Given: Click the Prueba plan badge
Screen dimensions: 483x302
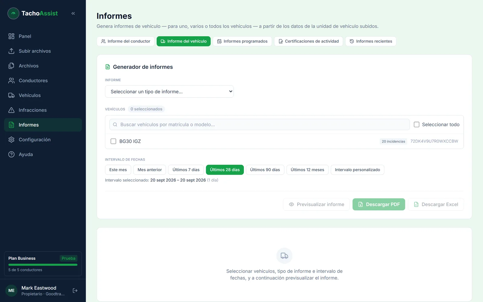Looking at the screenshot, I should coord(69,259).
